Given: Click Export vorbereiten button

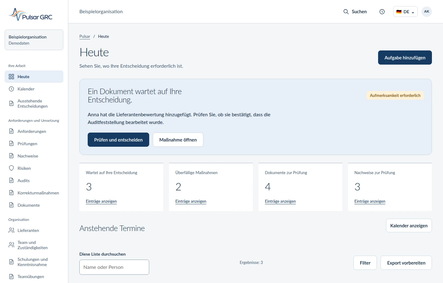Looking at the screenshot, I should point(406,263).
